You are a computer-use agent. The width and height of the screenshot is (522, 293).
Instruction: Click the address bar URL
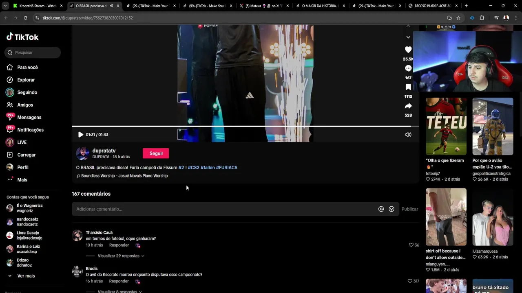88,18
